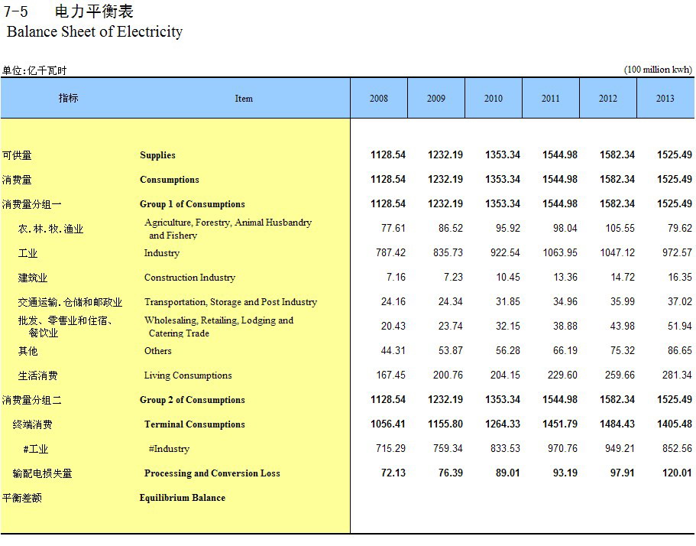The height and width of the screenshot is (546, 696).
Task: Select the 2008 column header
Action: pyautogui.click(x=379, y=99)
